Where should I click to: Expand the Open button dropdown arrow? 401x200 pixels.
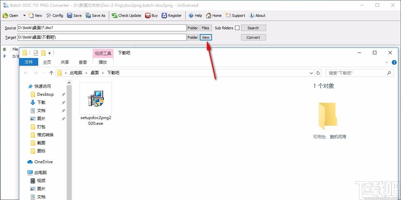24,16
